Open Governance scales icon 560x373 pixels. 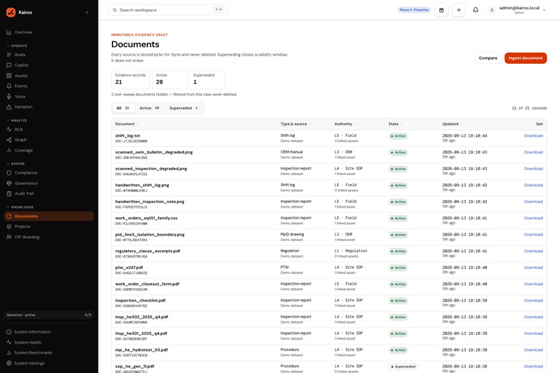tap(9, 183)
